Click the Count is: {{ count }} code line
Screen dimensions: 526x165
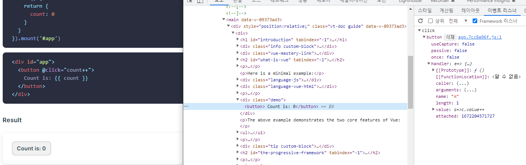tap(56, 78)
